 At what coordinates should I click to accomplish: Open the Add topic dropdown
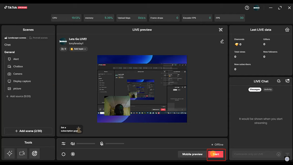tap(78, 49)
